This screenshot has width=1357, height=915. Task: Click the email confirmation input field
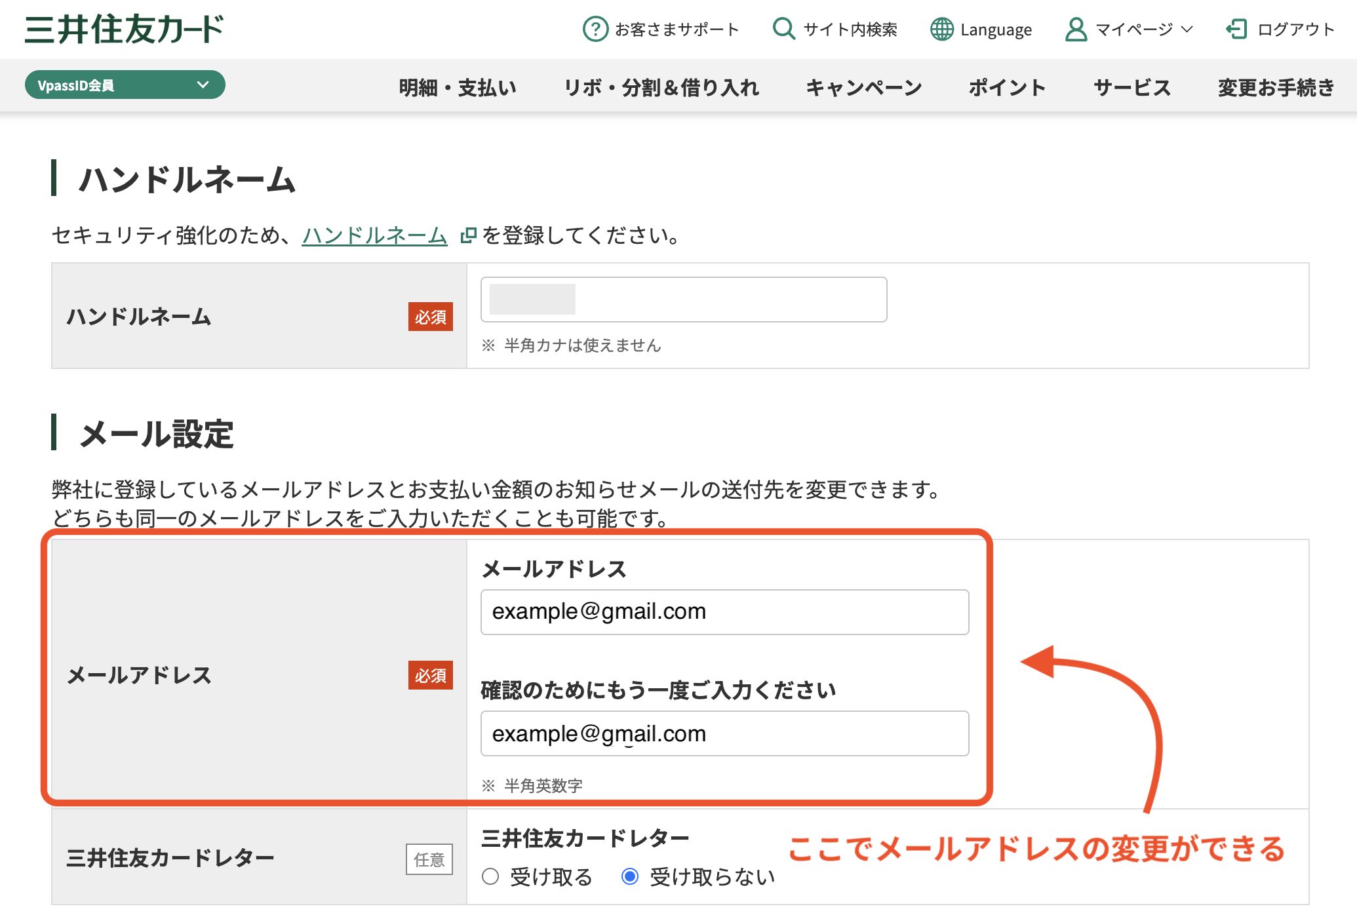[724, 733]
